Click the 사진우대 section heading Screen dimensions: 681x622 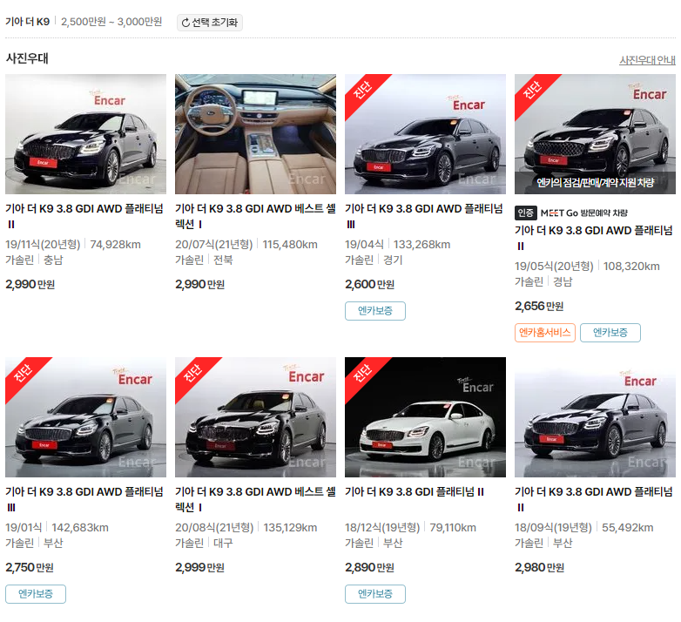(27, 58)
